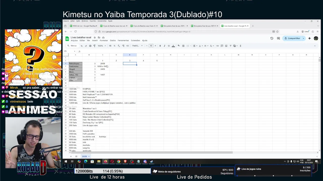Open the all sheets list icon
Image resolution: width=323 pixels, height=181 pixels.
(x=76, y=156)
